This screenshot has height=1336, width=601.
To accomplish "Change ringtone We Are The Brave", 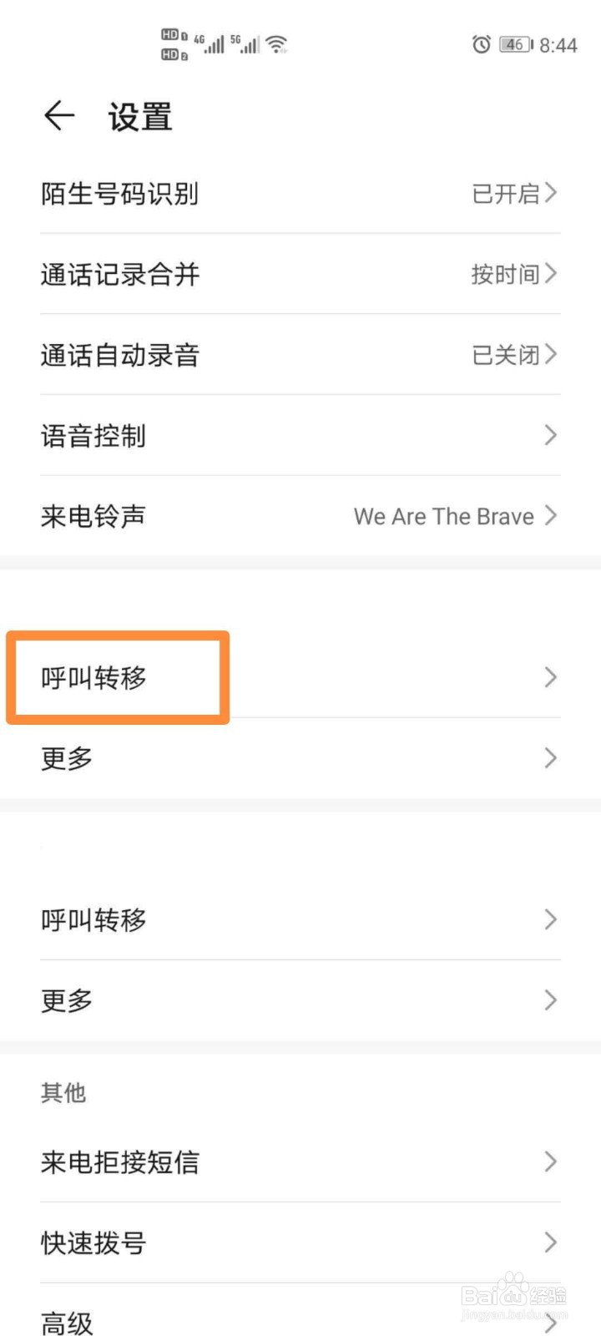I will click(x=444, y=516).
